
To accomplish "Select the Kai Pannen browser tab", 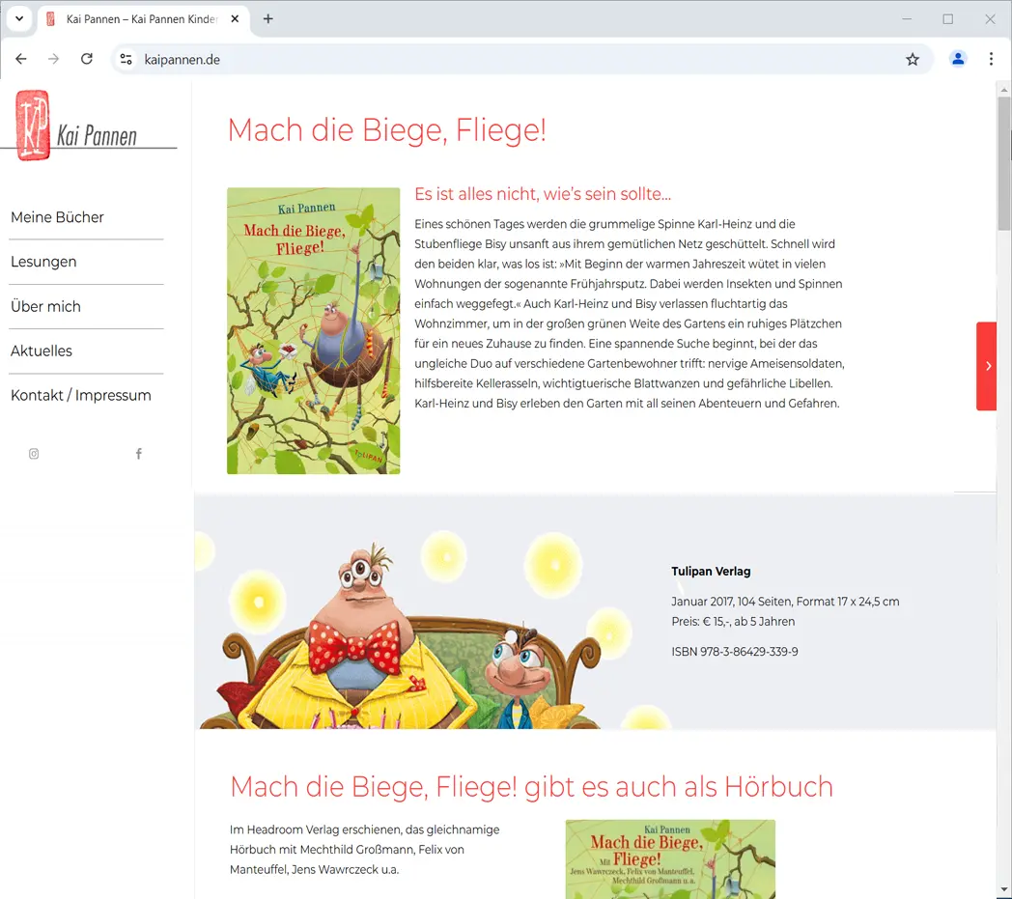I will pyautogui.click(x=143, y=18).
